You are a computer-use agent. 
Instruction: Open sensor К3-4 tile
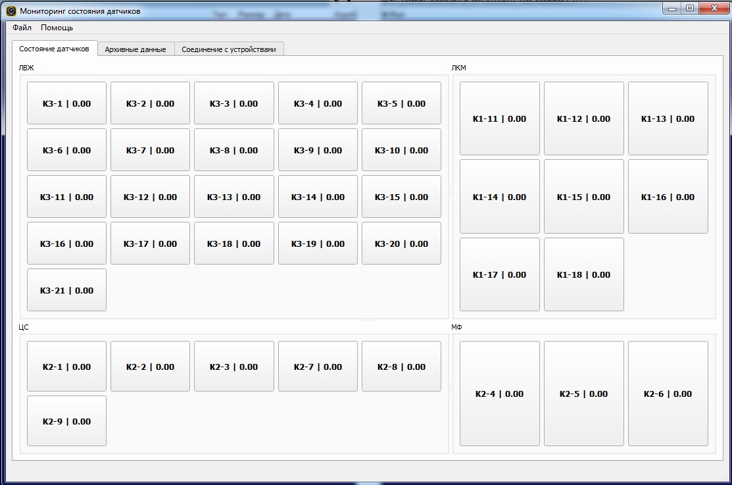coord(318,103)
